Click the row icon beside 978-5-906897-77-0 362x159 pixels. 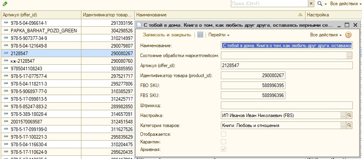(6, 91)
